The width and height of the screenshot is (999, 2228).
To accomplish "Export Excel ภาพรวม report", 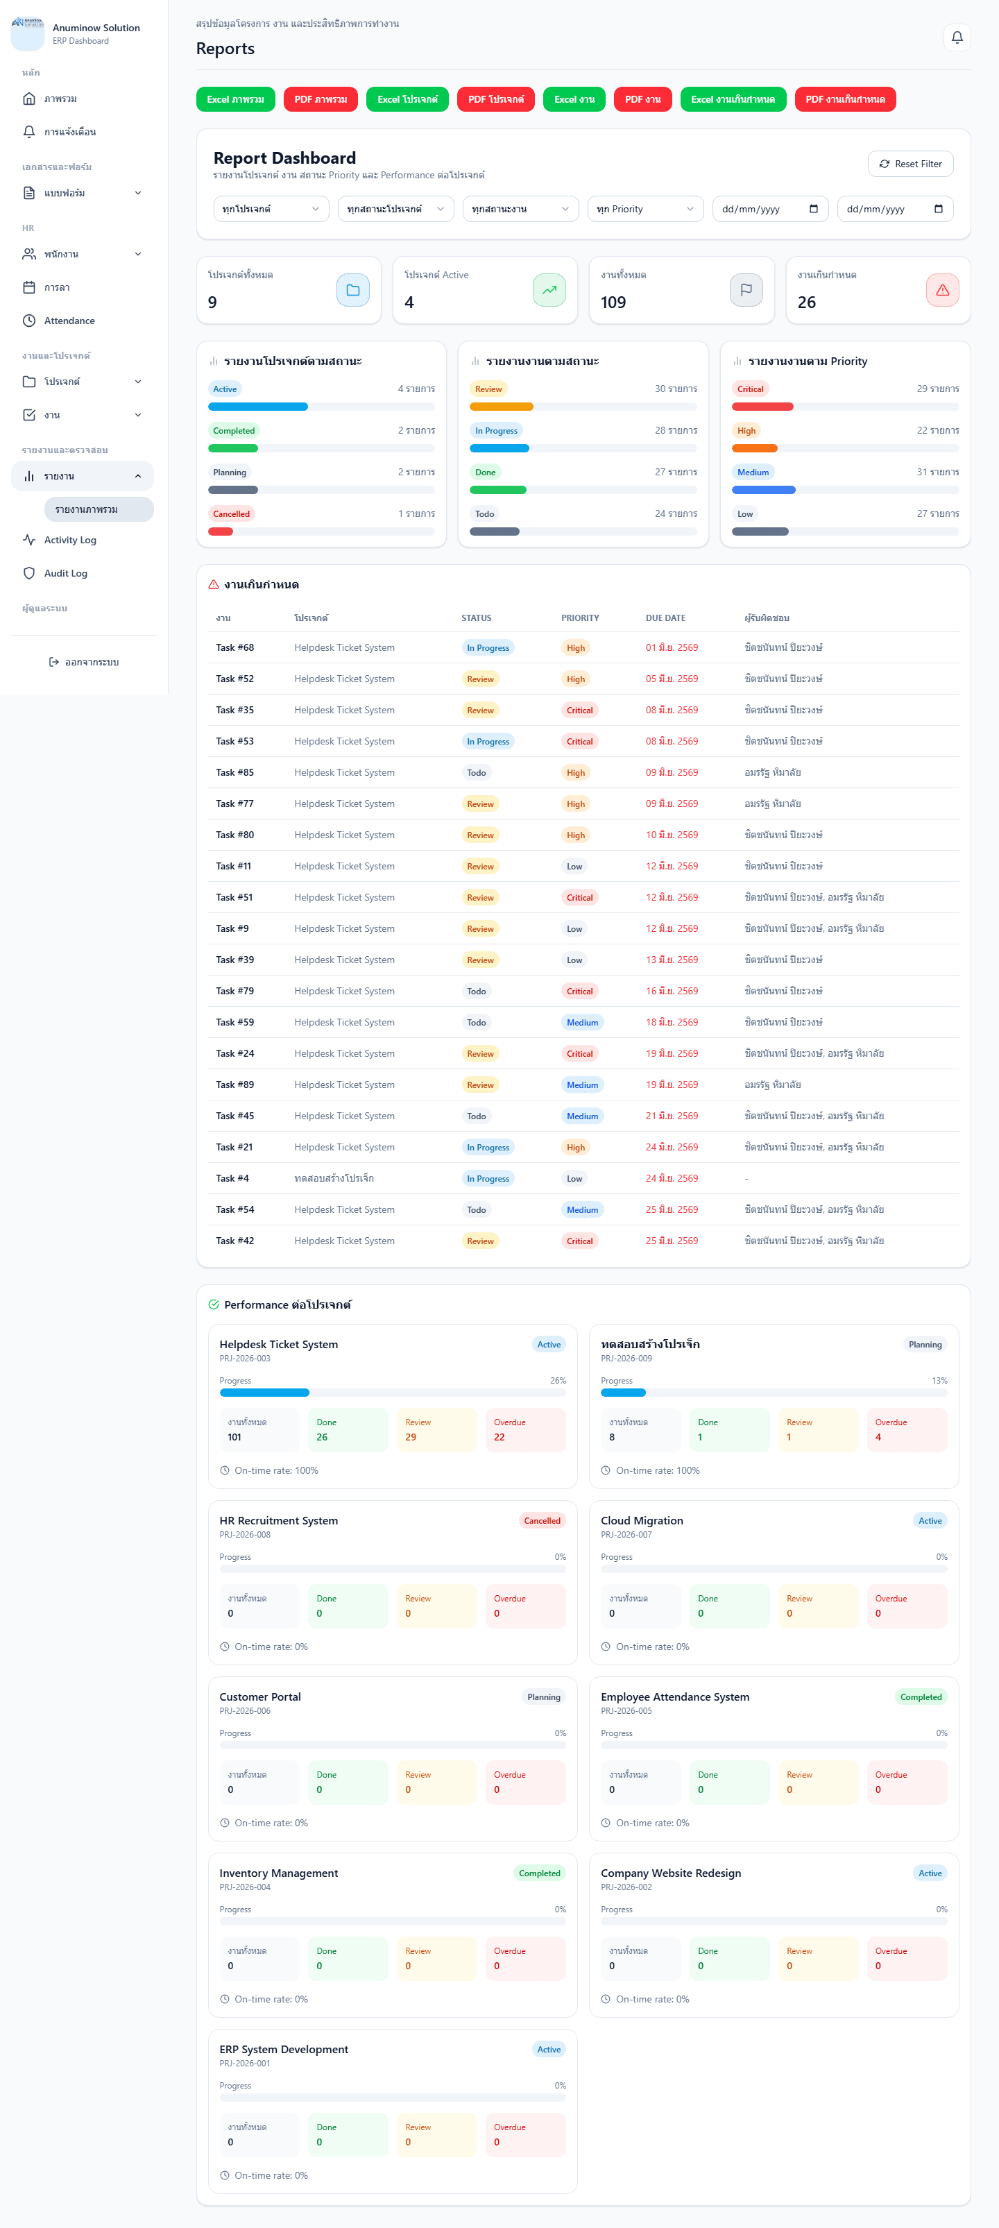I will pyautogui.click(x=235, y=99).
